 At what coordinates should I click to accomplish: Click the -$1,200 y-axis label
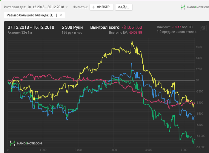point(201,147)
